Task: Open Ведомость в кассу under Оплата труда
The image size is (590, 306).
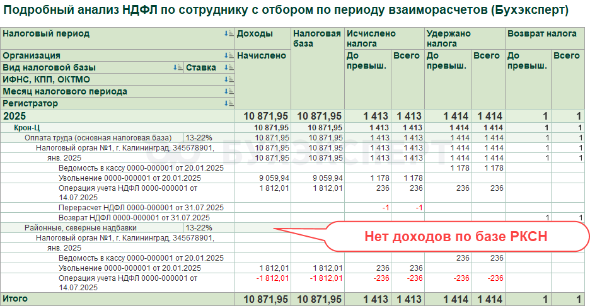Action: tap(141, 168)
